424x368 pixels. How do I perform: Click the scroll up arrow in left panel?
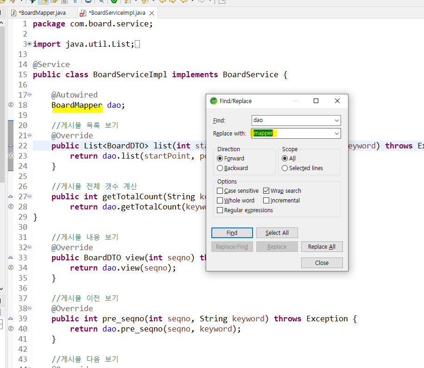(x=2, y=23)
